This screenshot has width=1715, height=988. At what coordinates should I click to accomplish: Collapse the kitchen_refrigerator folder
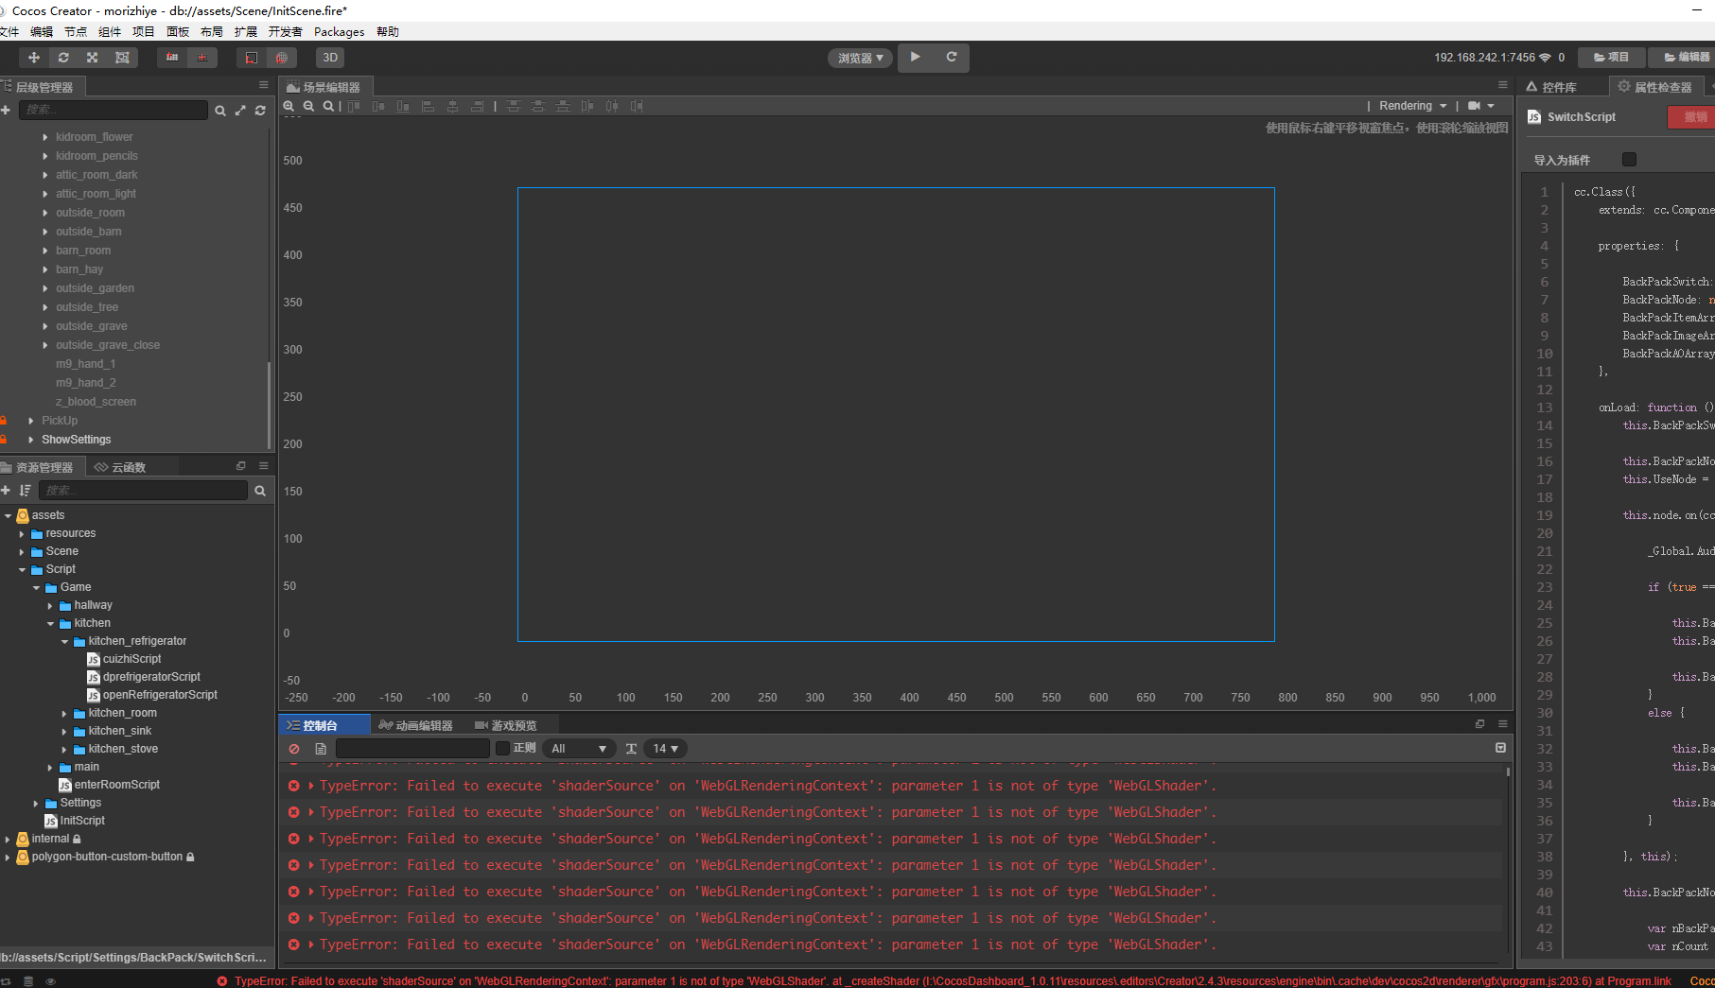(64, 642)
